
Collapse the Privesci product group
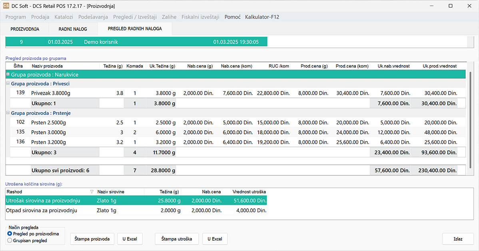[x=8, y=84]
